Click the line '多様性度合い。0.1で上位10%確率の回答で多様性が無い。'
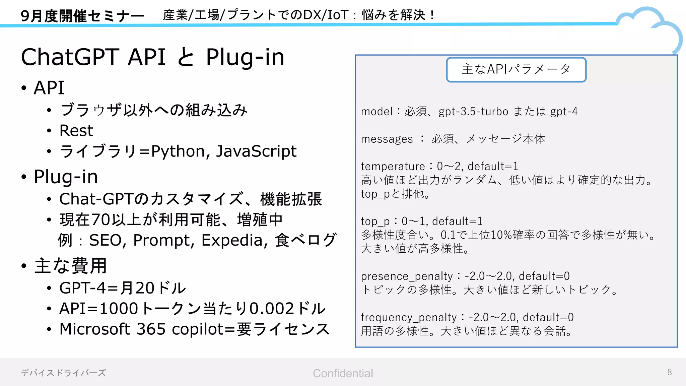This screenshot has height=386, width=686. 508,235
